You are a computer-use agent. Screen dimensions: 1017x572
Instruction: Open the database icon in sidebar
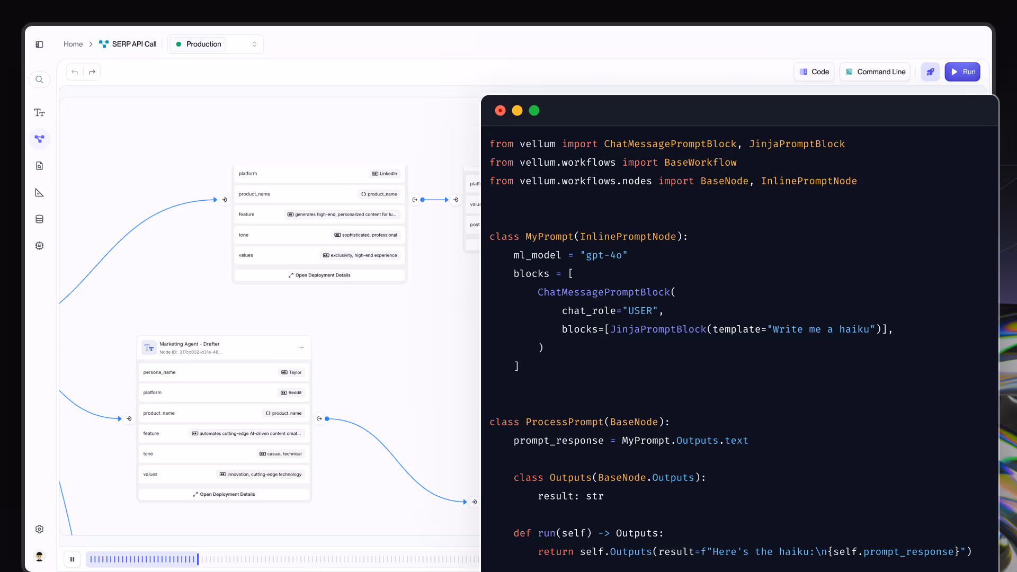click(x=39, y=219)
